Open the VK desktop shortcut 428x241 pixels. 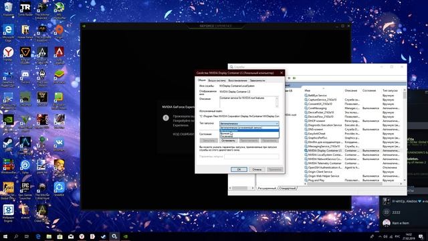pyautogui.click(x=60, y=145)
